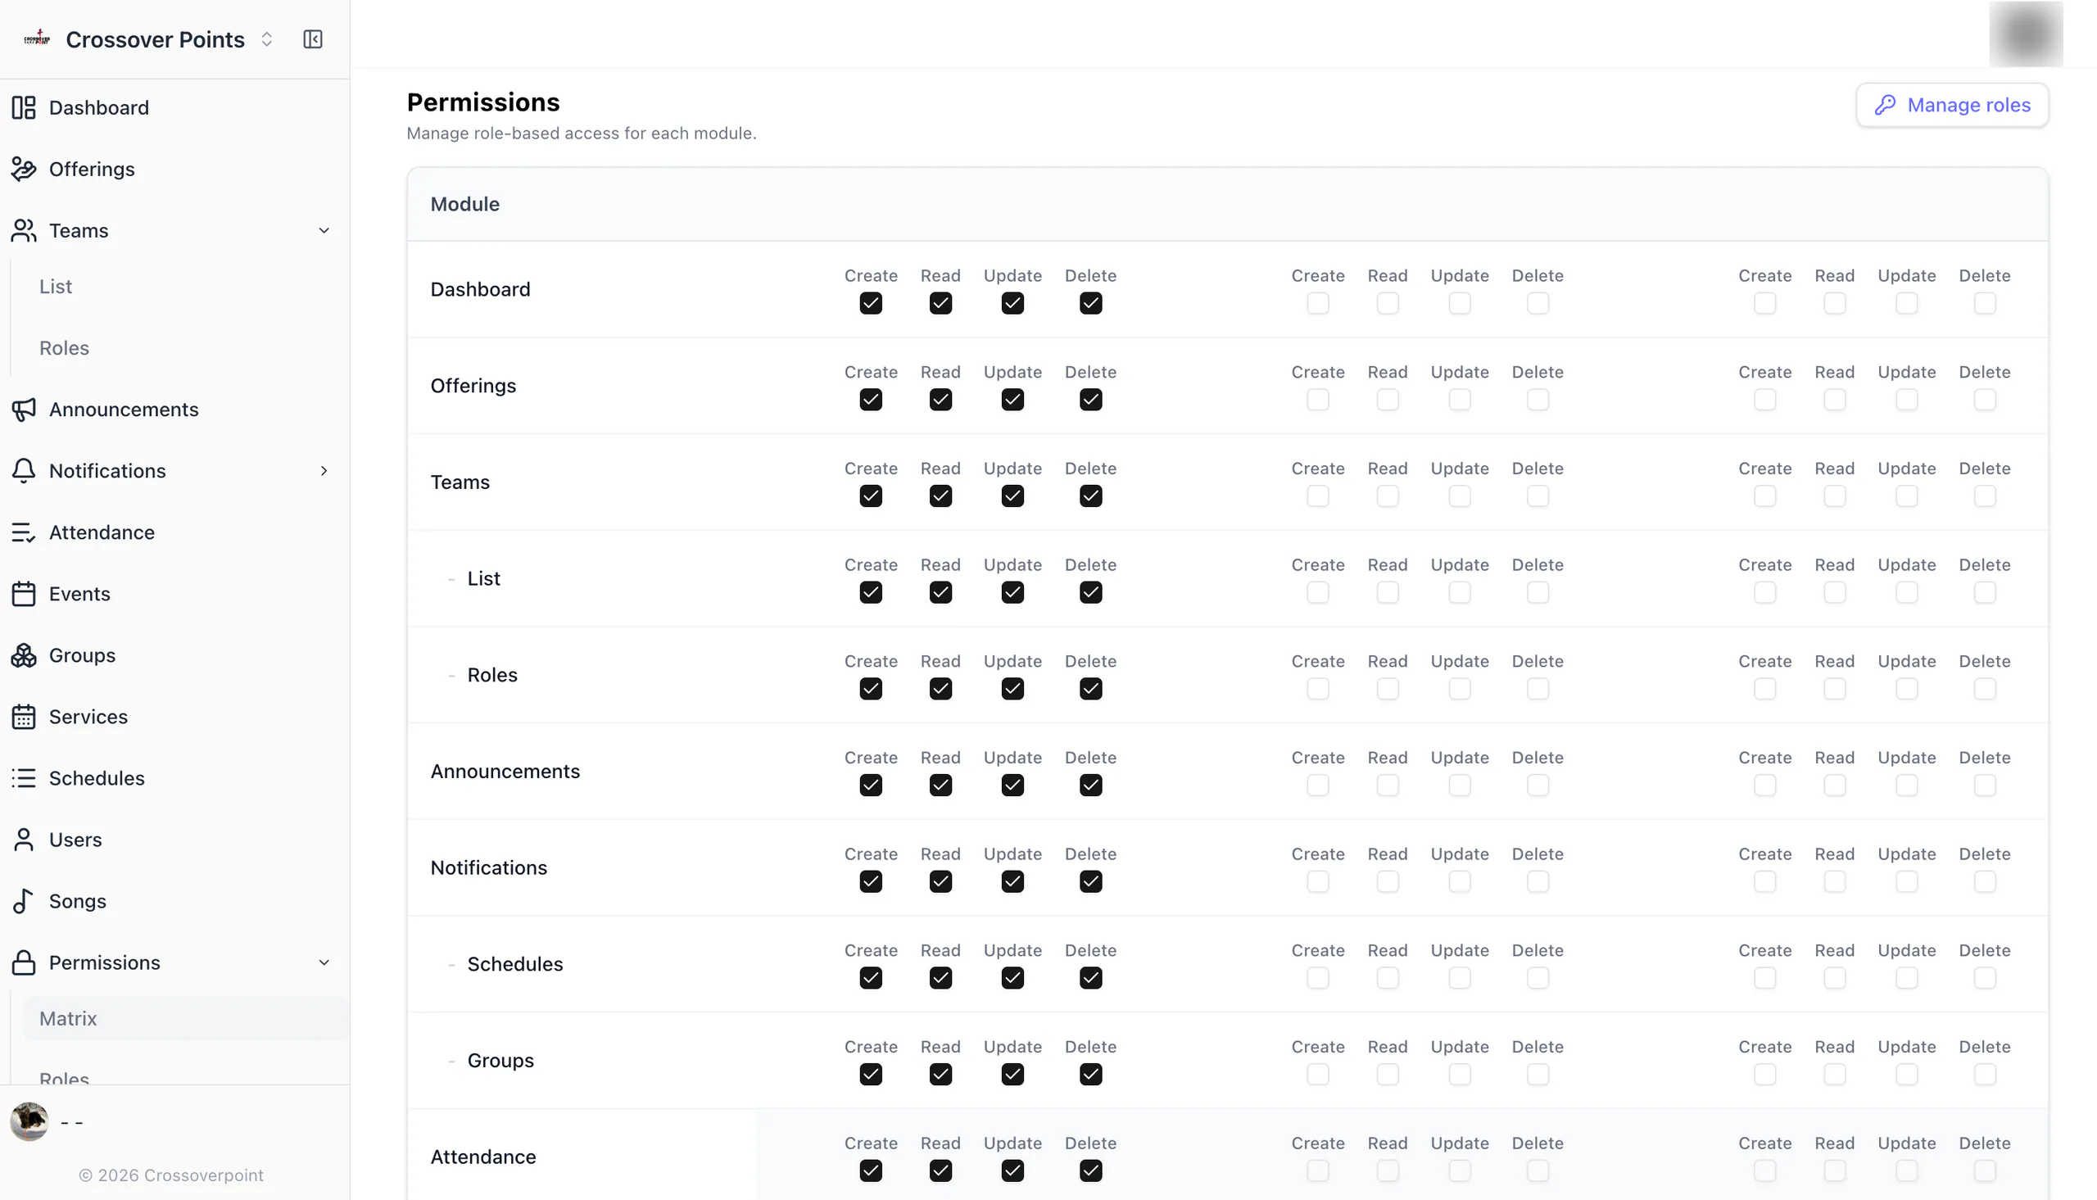The image size is (2097, 1200).
Task: Click the Crossover Points logo icon
Action: pyautogui.click(x=37, y=38)
